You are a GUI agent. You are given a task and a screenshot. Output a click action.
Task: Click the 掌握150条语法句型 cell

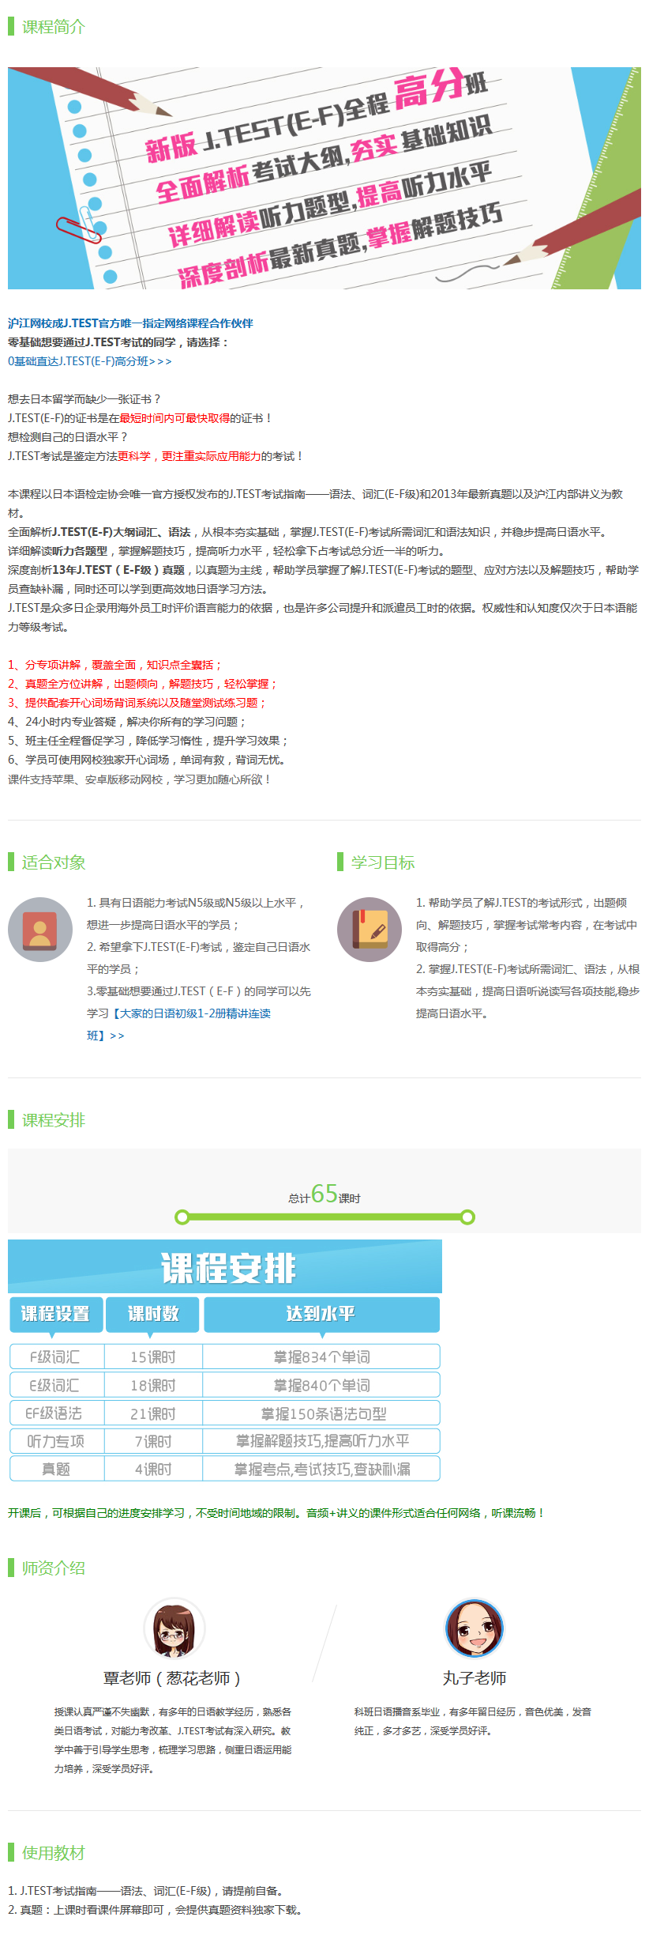coord(321,1413)
